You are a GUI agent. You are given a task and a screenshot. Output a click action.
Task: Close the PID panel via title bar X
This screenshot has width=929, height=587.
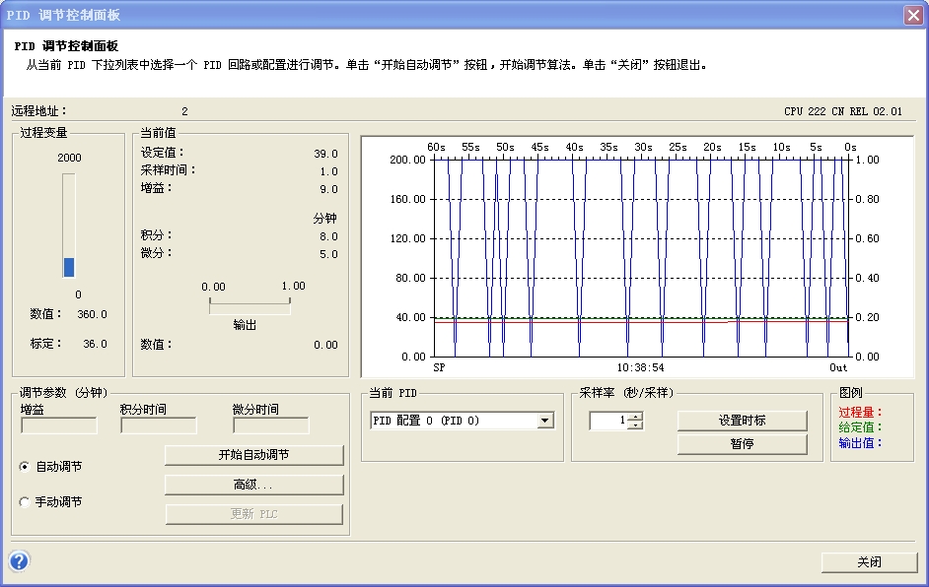click(913, 15)
